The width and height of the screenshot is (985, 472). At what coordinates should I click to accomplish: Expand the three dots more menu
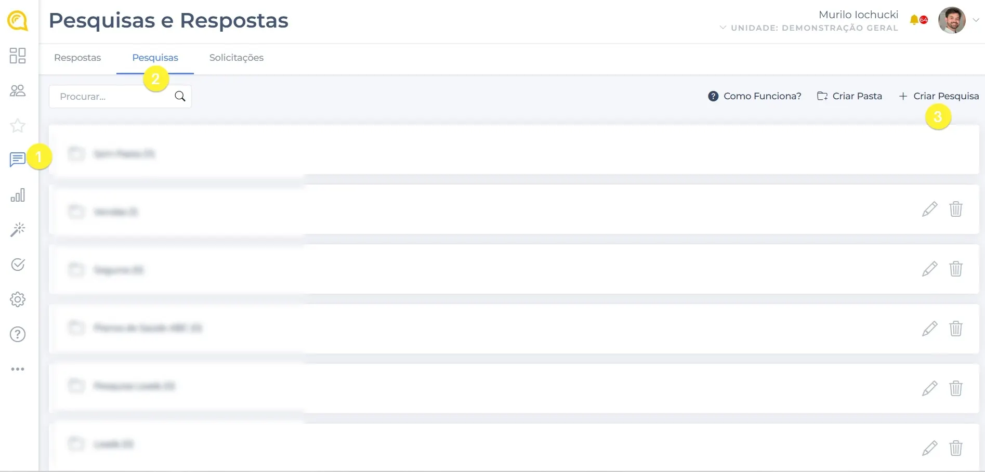[18, 369]
